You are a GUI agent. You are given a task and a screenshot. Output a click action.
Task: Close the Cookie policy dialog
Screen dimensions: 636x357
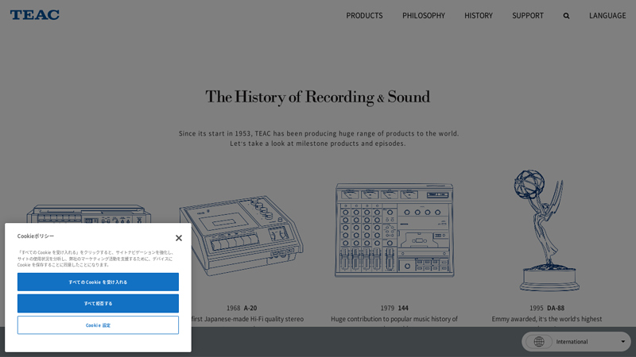[178, 238]
